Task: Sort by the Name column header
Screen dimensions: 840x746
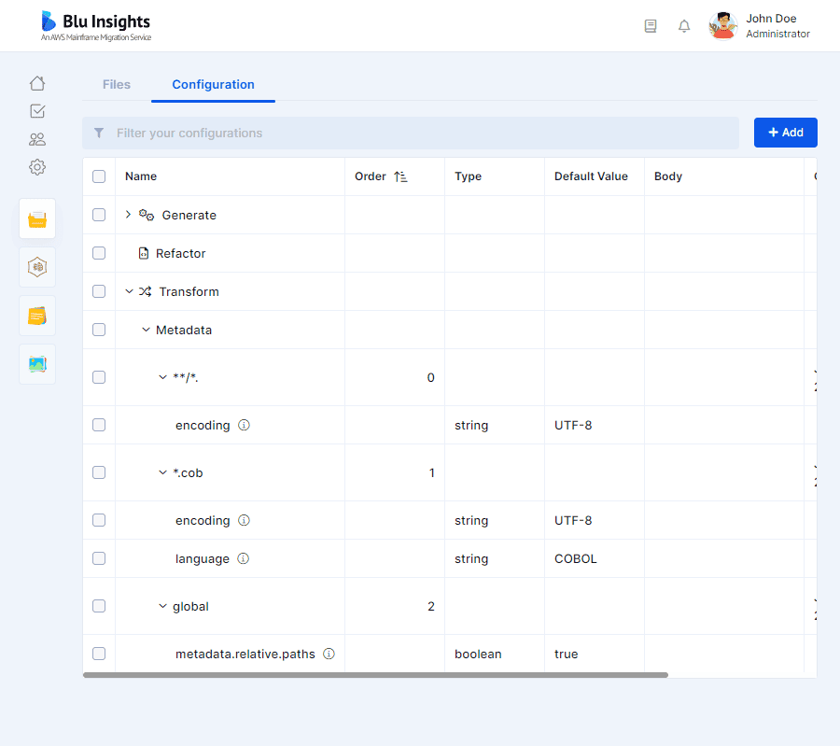Action: coord(141,176)
